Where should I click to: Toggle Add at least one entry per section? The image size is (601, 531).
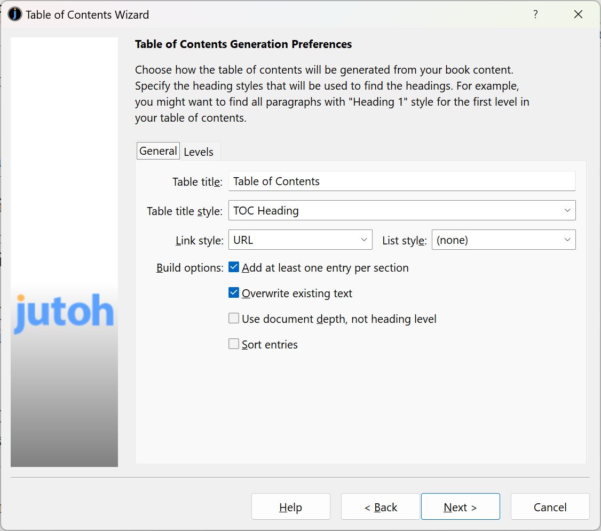click(x=234, y=267)
